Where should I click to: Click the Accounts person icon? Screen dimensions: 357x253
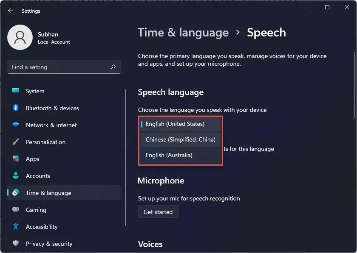pyautogui.click(x=16, y=175)
